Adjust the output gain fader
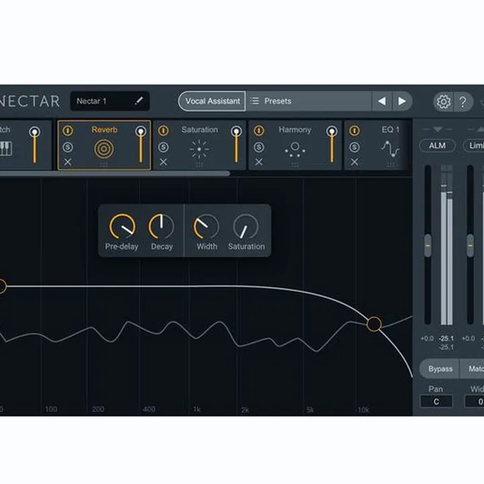 click(470, 246)
